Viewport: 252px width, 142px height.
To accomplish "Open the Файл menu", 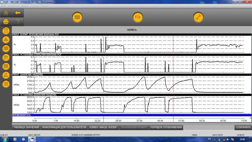I will (x=4, y=6).
